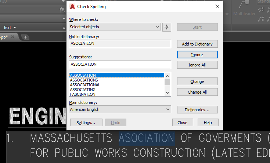
Task: Open spelling Settings
Action: [86, 123]
